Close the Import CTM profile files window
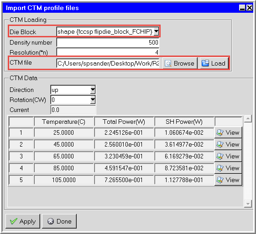Screen dimensions: 256x234 (x=250, y=8)
